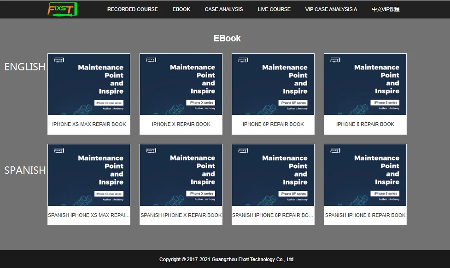Click the FIXST logo in header
This screenshot has width=450, height=268.
[63, 9]
